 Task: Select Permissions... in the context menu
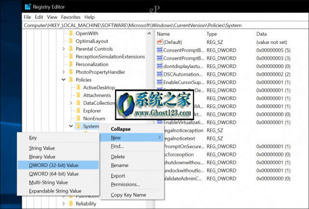coord(125,184)
